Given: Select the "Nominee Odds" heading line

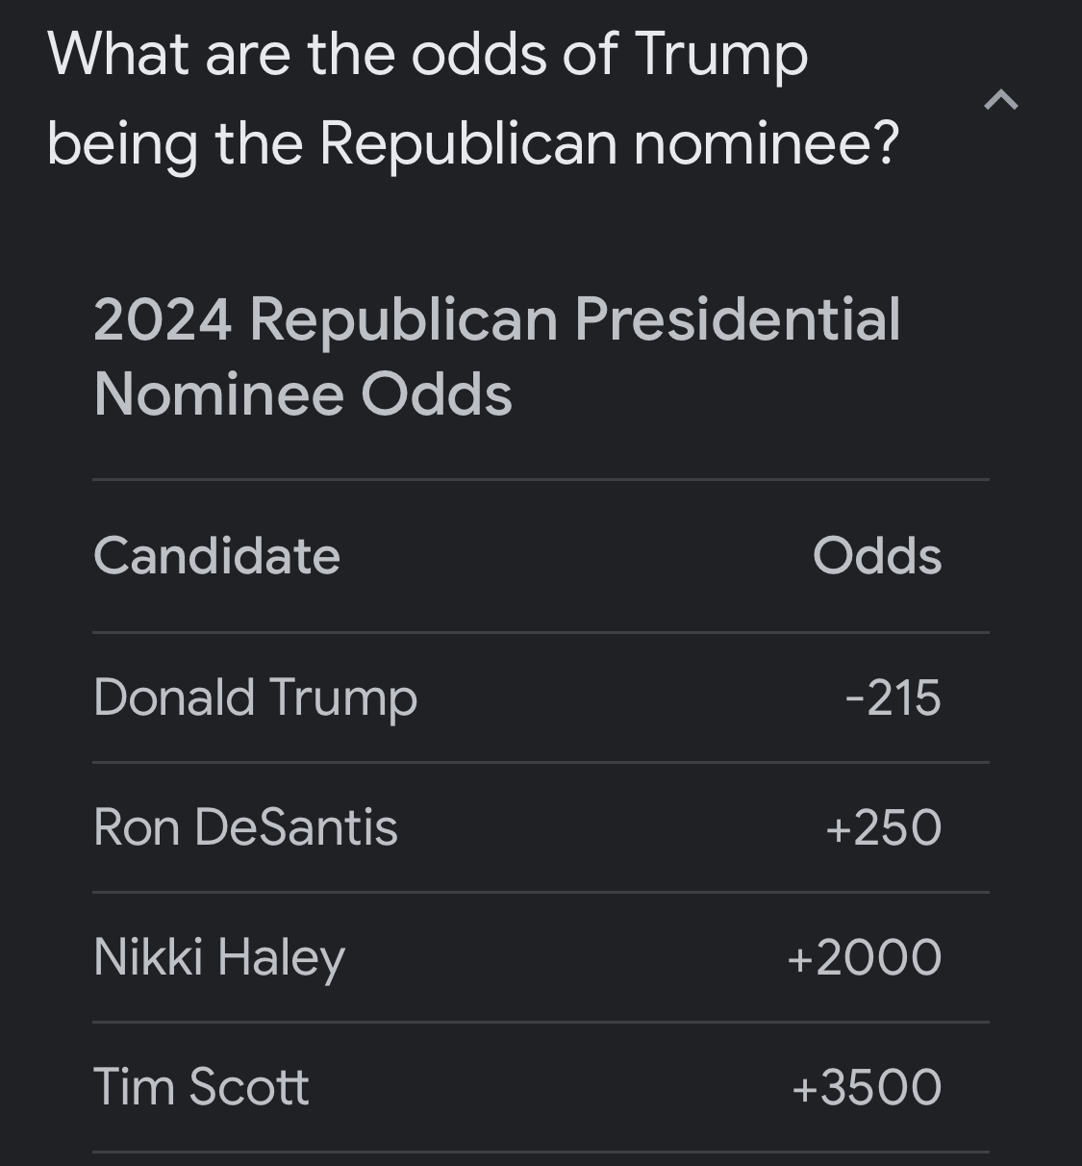Looking at the screenshot, I should 303,394.
